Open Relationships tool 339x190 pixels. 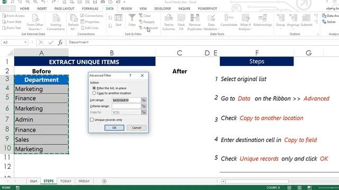point(263,21)
